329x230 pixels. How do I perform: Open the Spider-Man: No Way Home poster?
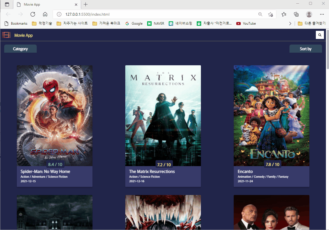point(55,115)
